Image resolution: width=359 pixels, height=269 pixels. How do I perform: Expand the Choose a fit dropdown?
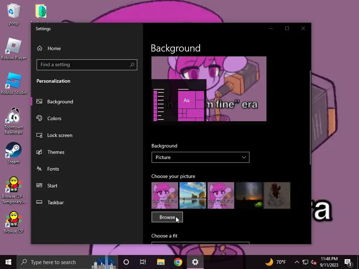[200, 243]
